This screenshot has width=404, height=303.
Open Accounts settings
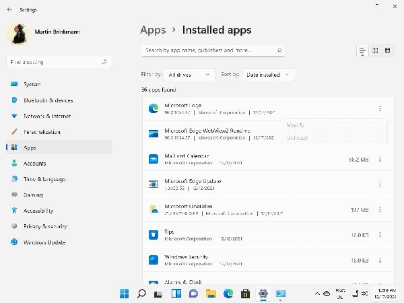[x=59, y=164]
